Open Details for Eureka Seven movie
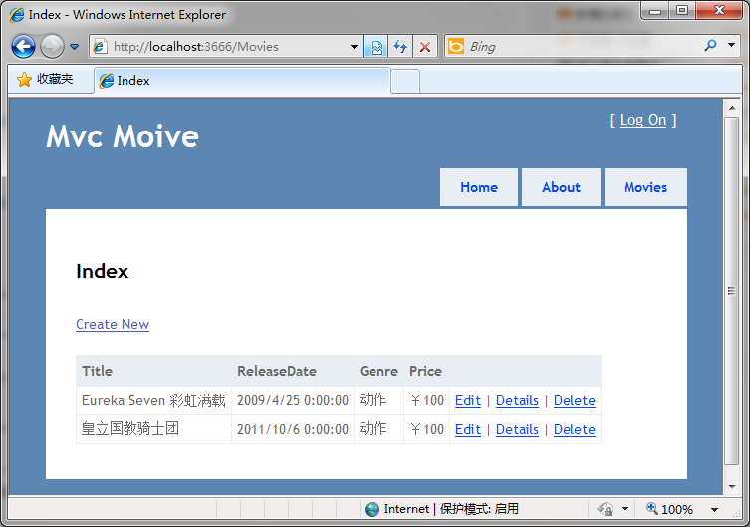Screen dimensions: 750x527 [517, 400]
